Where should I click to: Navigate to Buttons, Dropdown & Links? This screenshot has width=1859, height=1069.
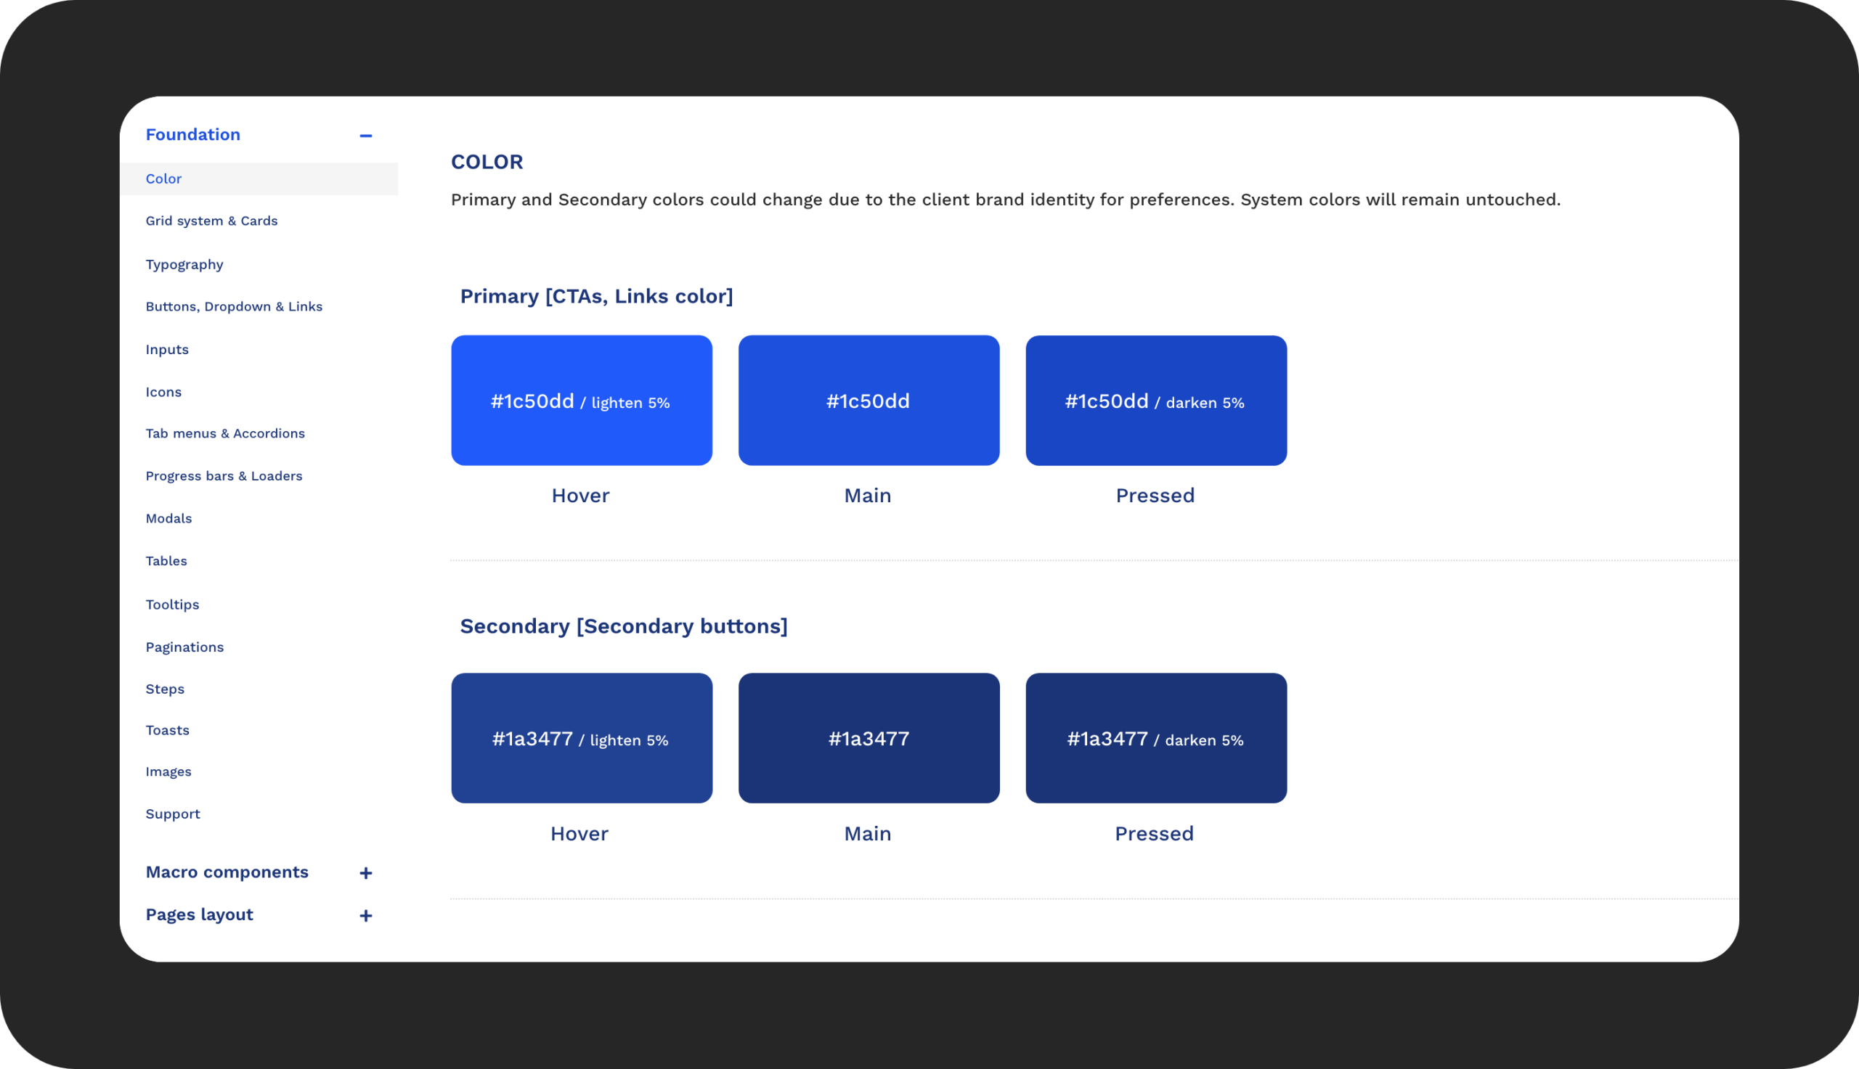click(x=234, y=307)
